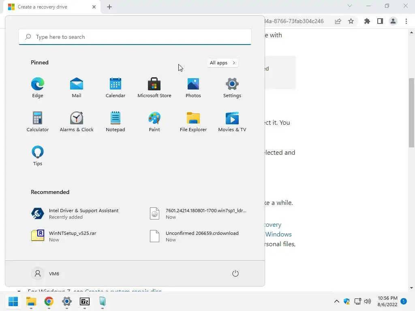The image size is (415, 311).
Task: Open Chrome tab search dropdown
Action: tap(350, 6)
